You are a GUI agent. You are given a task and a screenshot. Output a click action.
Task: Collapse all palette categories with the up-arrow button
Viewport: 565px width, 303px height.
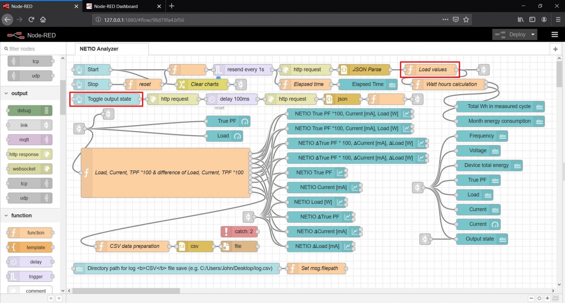pos(51,298)
